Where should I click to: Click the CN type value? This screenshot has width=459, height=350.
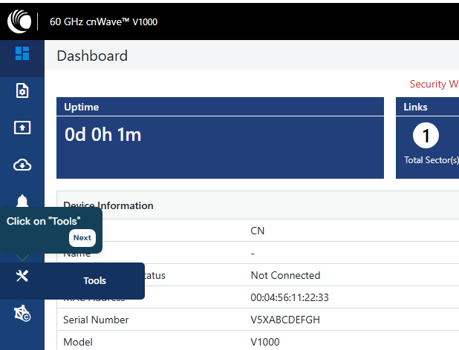(257, 231)
